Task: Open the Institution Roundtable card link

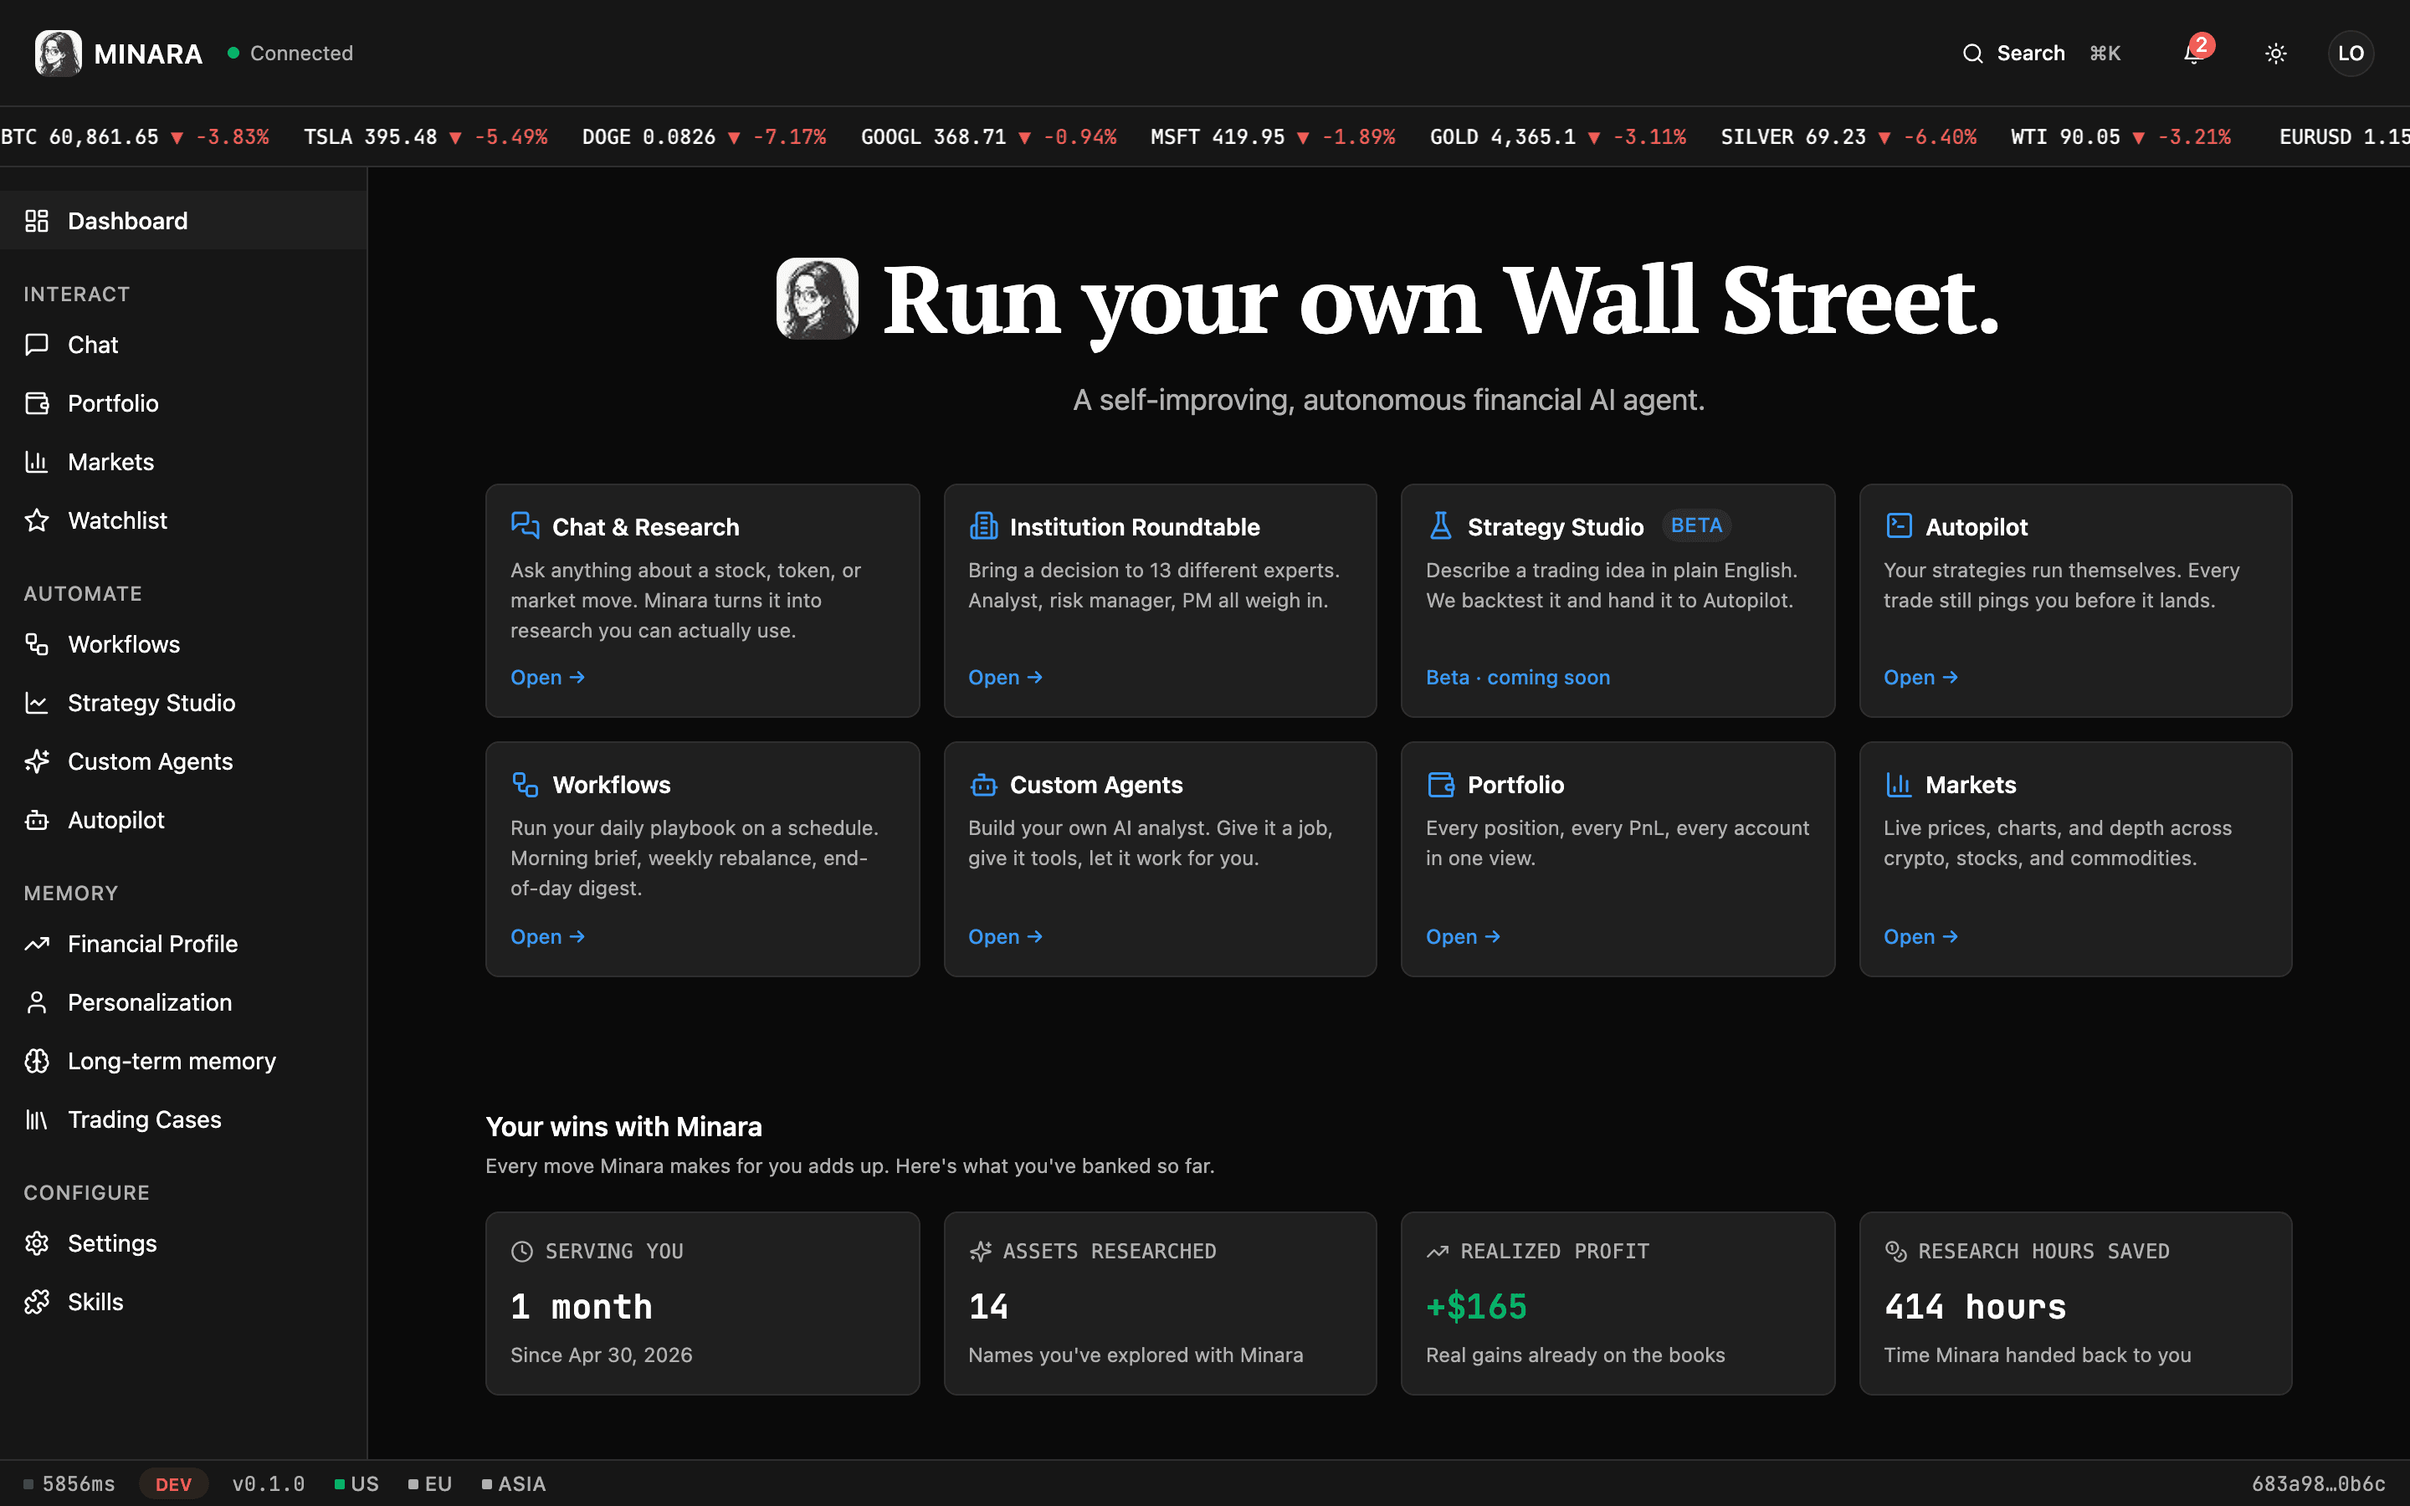Action: (x=1006, y=678)
